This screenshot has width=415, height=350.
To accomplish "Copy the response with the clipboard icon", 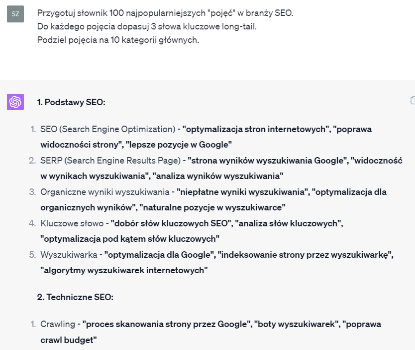I will [413, 100].
